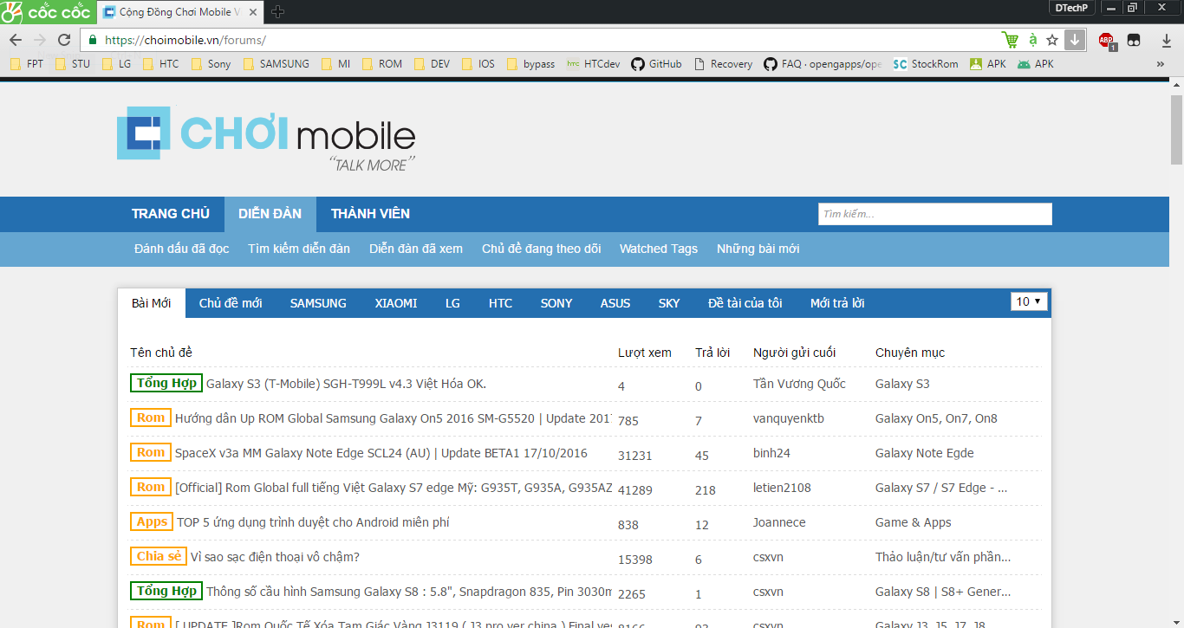
Task: Switch to the LG forum tab
Action: (x=452, y=303)
